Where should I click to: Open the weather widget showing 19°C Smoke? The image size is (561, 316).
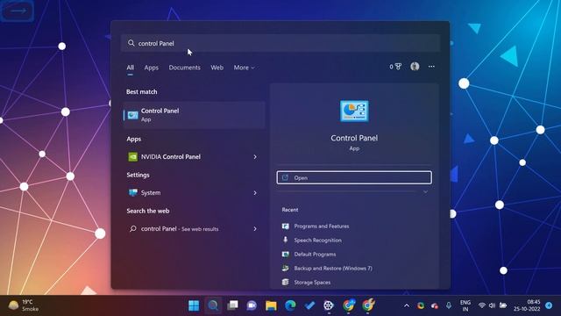point(24,305)
